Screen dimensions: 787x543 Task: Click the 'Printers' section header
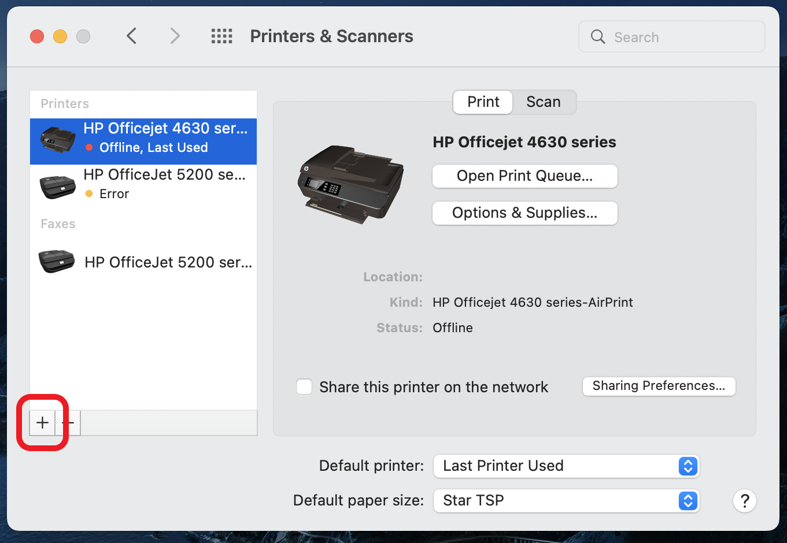(65, 104)
